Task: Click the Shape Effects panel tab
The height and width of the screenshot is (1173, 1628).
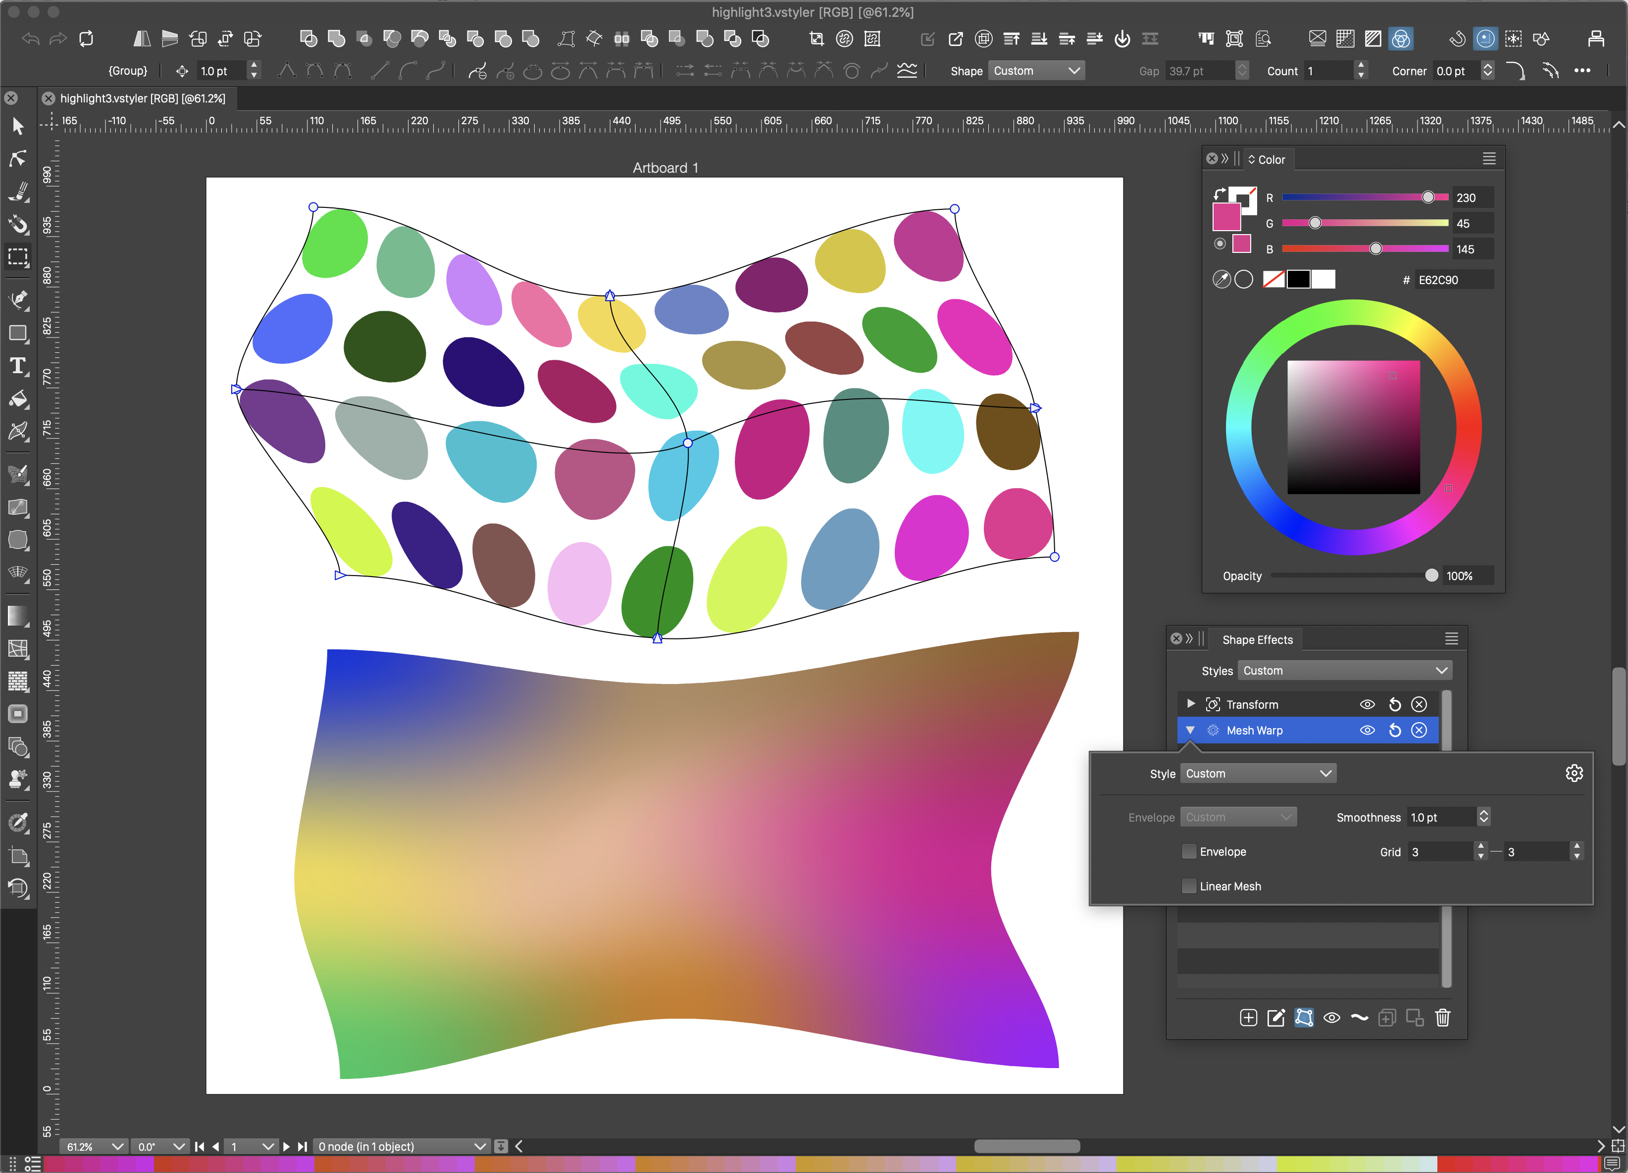Action: 1257,639
